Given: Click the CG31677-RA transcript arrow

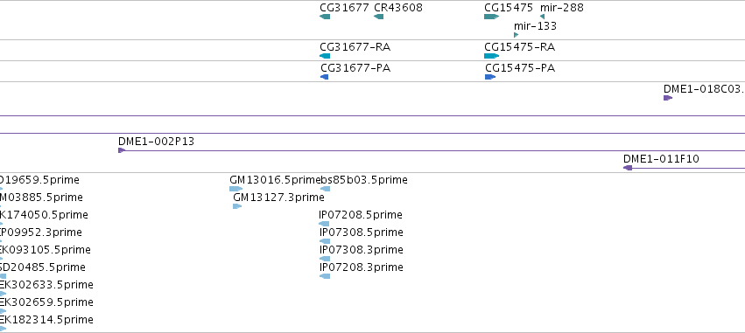Looking at the screenshot, I should [x=325, y=56].
